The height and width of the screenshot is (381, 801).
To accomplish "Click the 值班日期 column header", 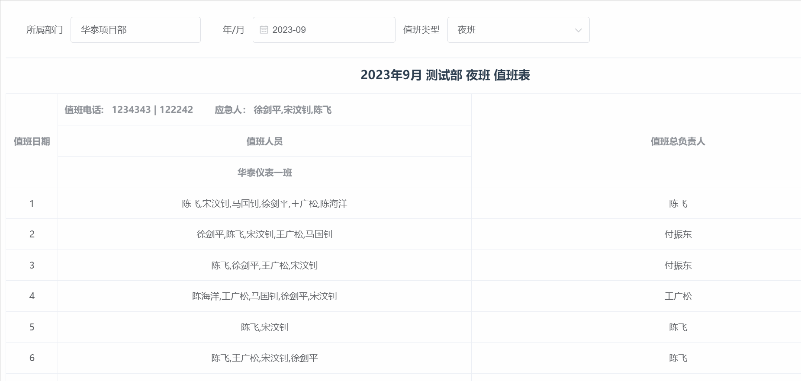I will (x=32, y=141).
